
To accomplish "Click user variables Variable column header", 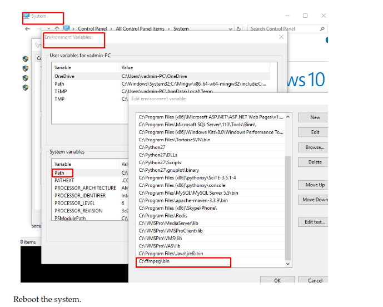I will point(86,67).
